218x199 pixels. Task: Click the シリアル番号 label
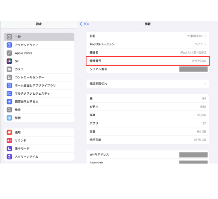pos(98,69)
